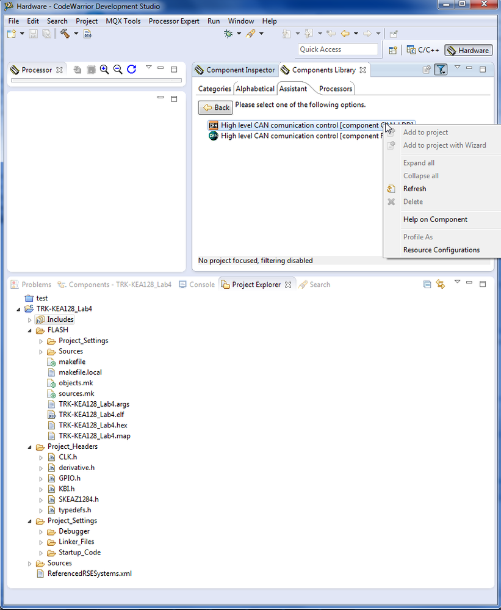Click the Save toolbar icon
Viewport: 501px width, 610px height.
(34, 34)
